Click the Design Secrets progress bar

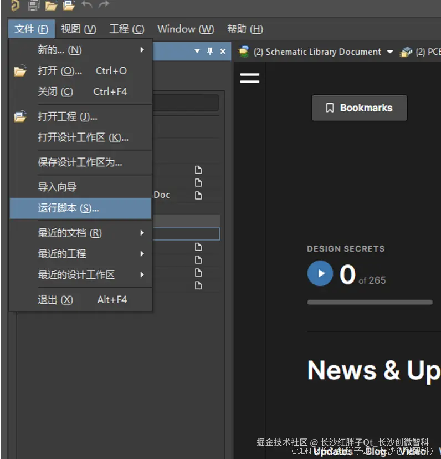coord(370,302)
